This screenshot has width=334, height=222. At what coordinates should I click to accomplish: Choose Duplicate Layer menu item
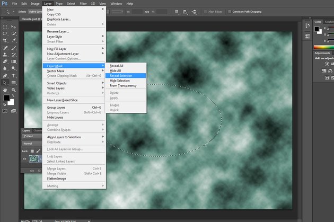pyautogui.click(x=74, y=19)
